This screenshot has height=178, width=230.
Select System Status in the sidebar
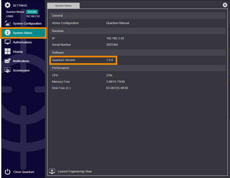23,33
